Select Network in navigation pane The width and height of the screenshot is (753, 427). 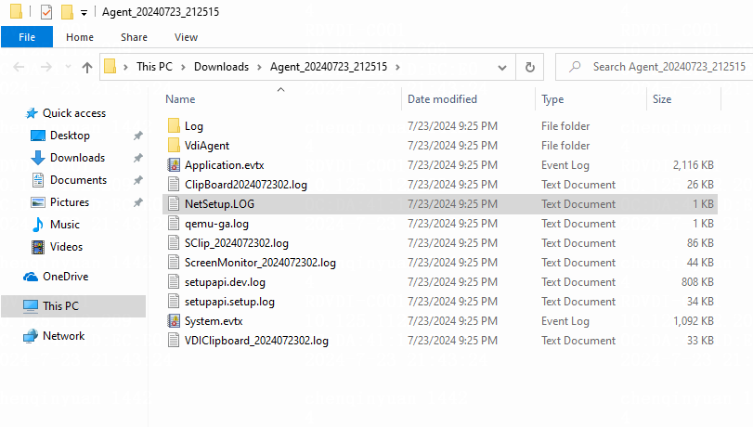[x=63, y=336]
